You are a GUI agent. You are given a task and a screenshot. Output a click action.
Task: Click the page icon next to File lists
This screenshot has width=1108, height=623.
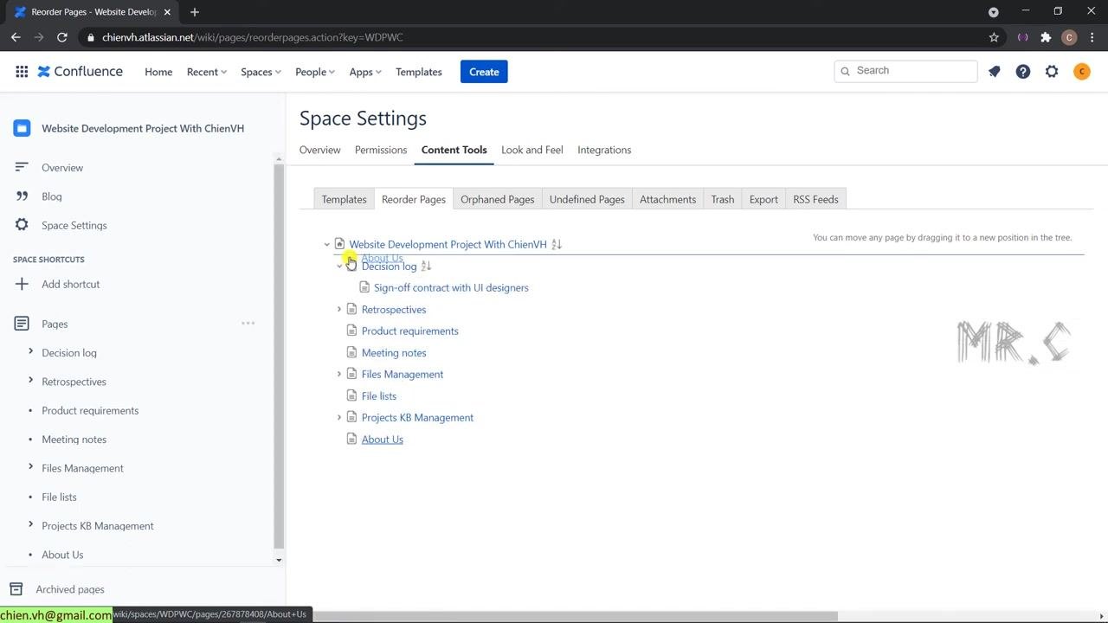[x=351, y=395]
